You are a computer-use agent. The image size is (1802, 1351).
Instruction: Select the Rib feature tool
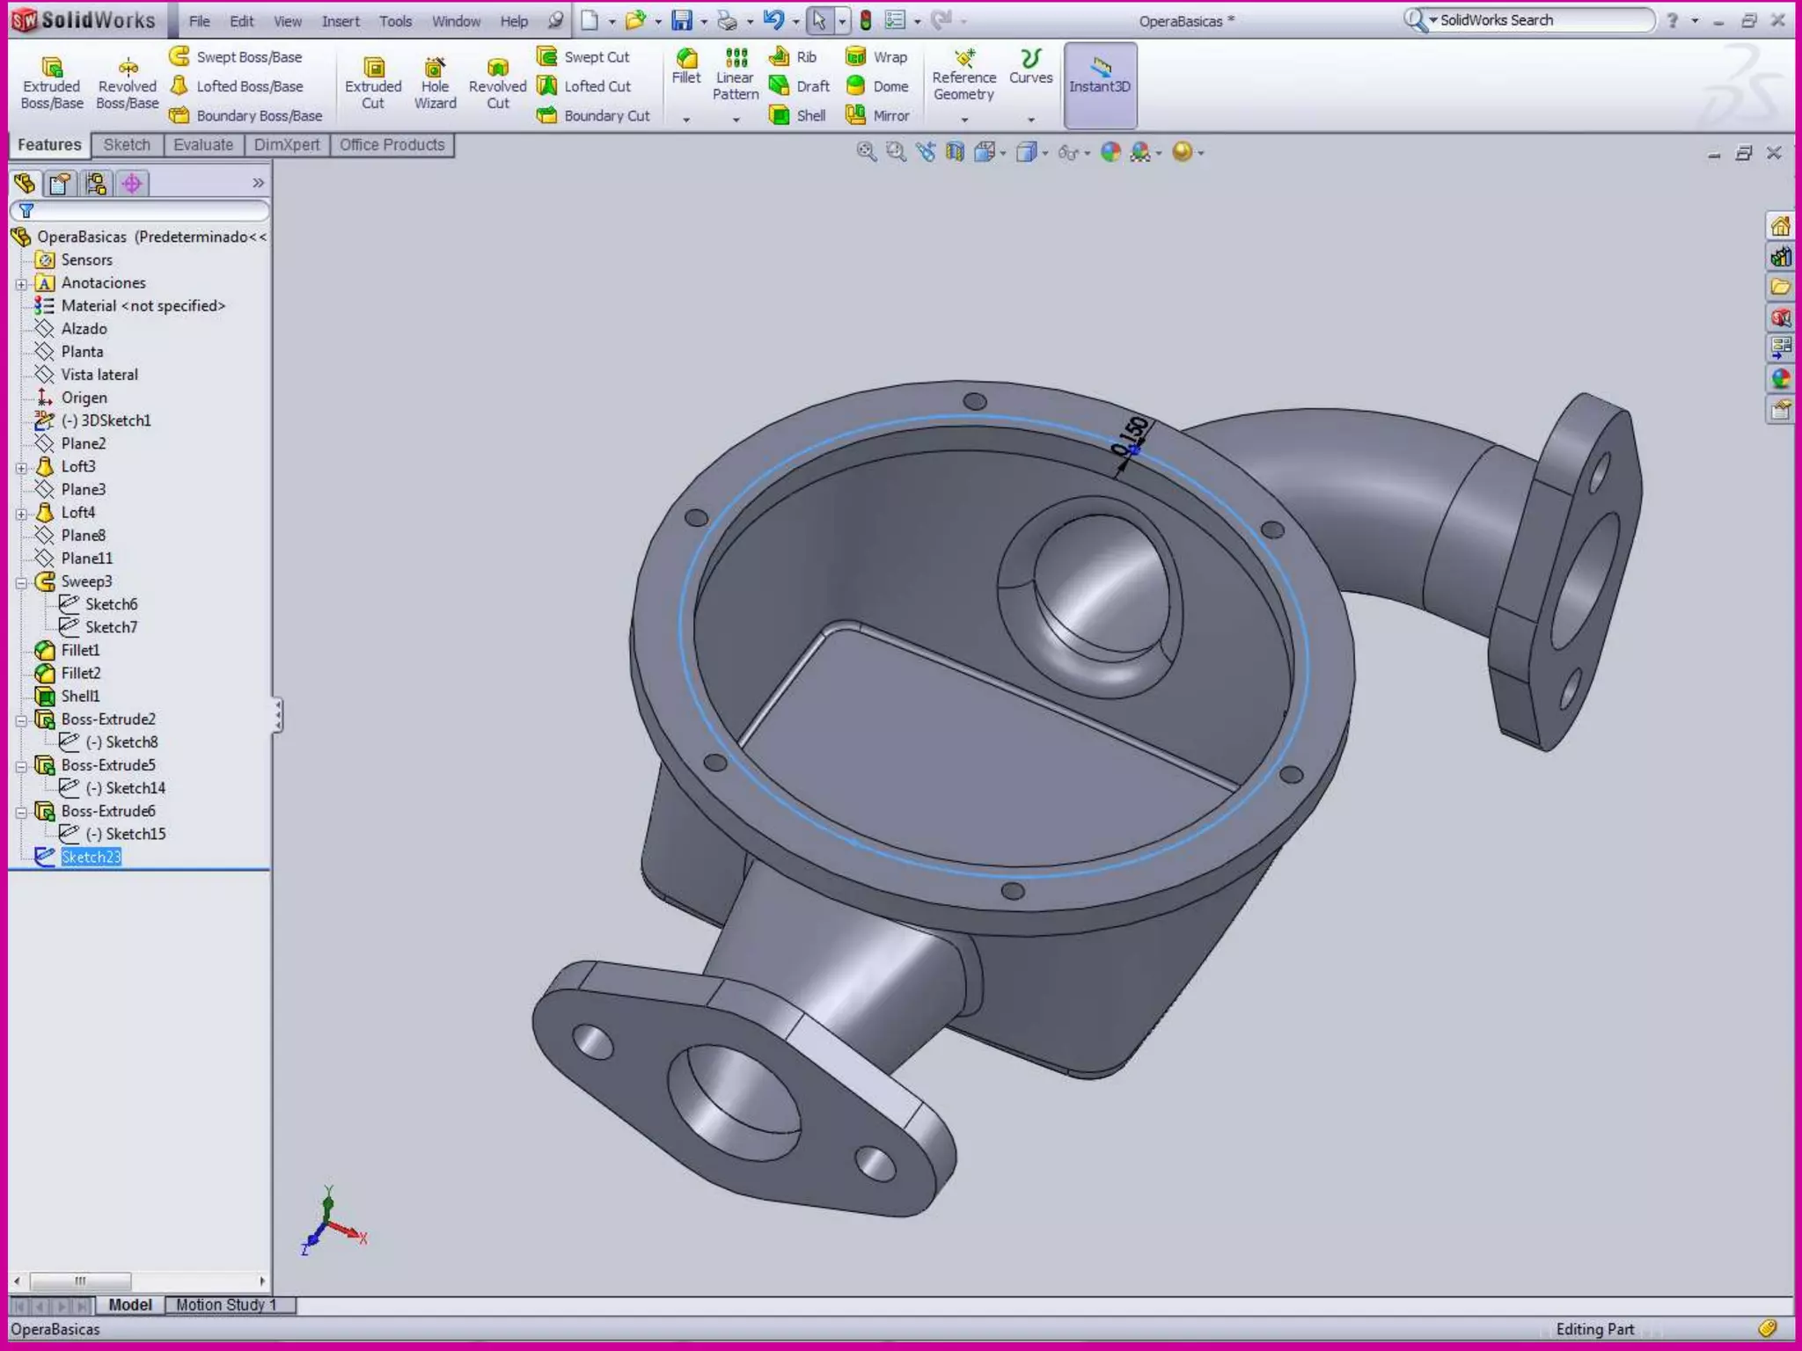(x=794, y=57)
